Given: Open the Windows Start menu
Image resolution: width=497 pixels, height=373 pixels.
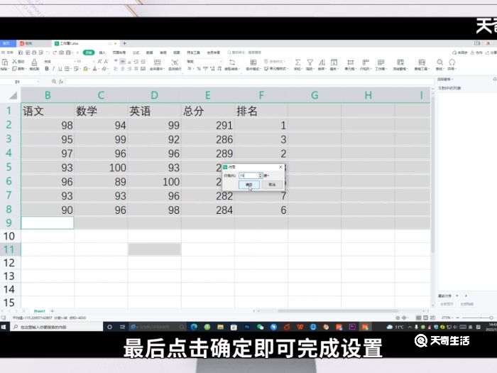Looking at the screenshot, I should pos(4,327).
